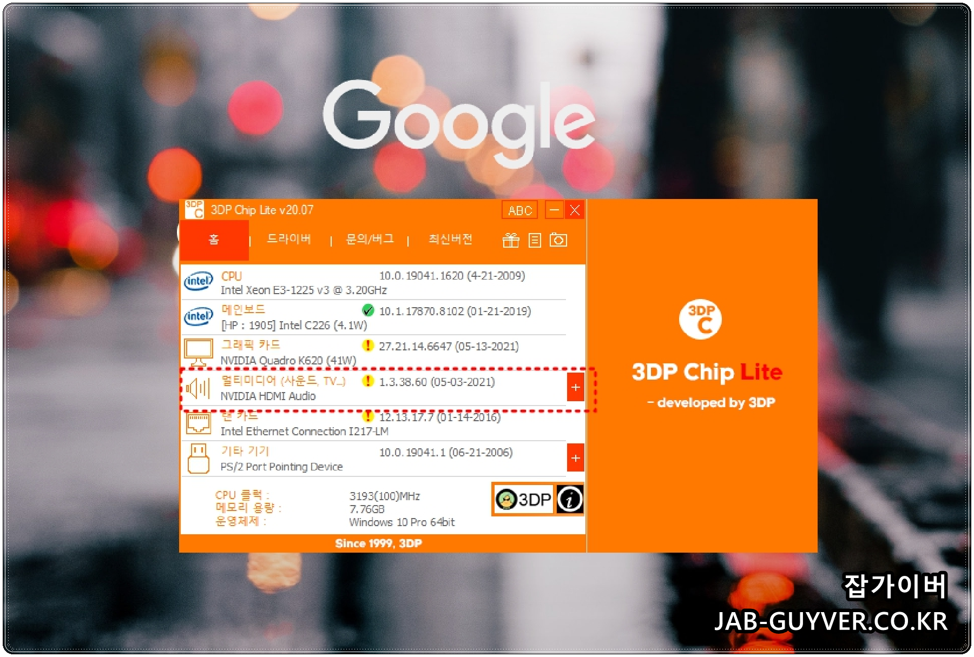The width and height of the screenshot is (974, 657).
Task: Select NVIDIA HDMI Audio text
Action: 268,396
